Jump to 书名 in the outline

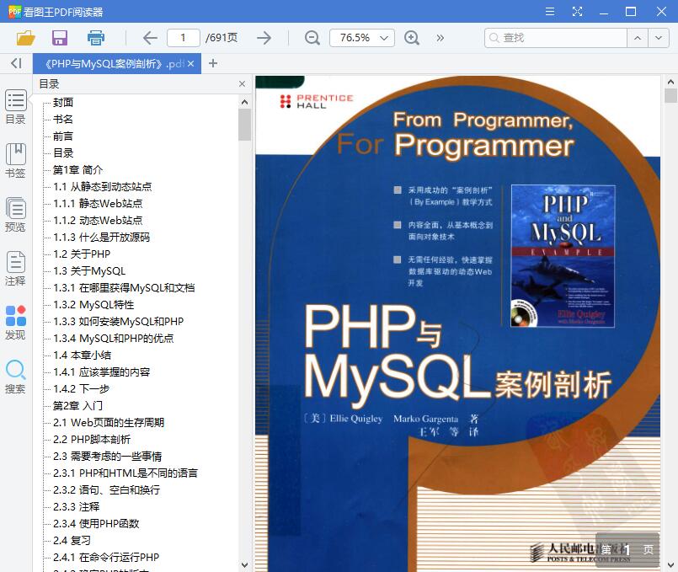(63, 120)
